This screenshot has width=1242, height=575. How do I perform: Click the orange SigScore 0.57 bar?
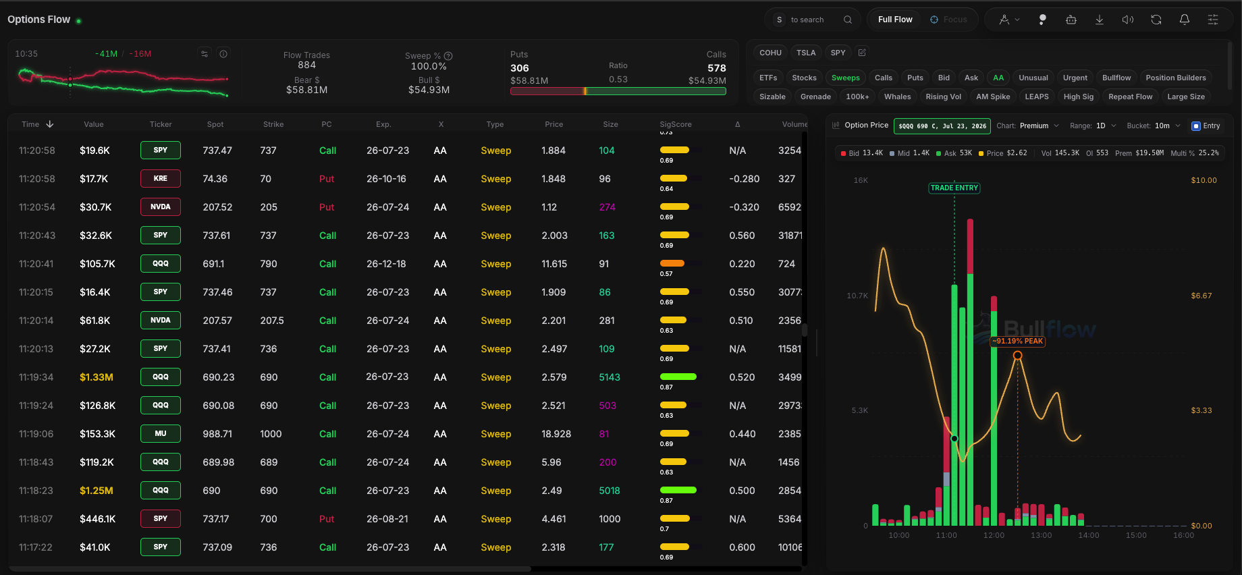point(672,263)
